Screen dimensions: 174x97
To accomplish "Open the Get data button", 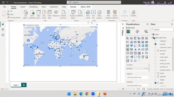I will [x=26, y=14].
